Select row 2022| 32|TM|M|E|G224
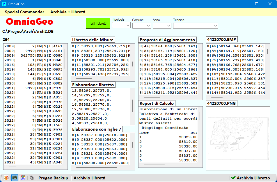 (x=33, y=153)
